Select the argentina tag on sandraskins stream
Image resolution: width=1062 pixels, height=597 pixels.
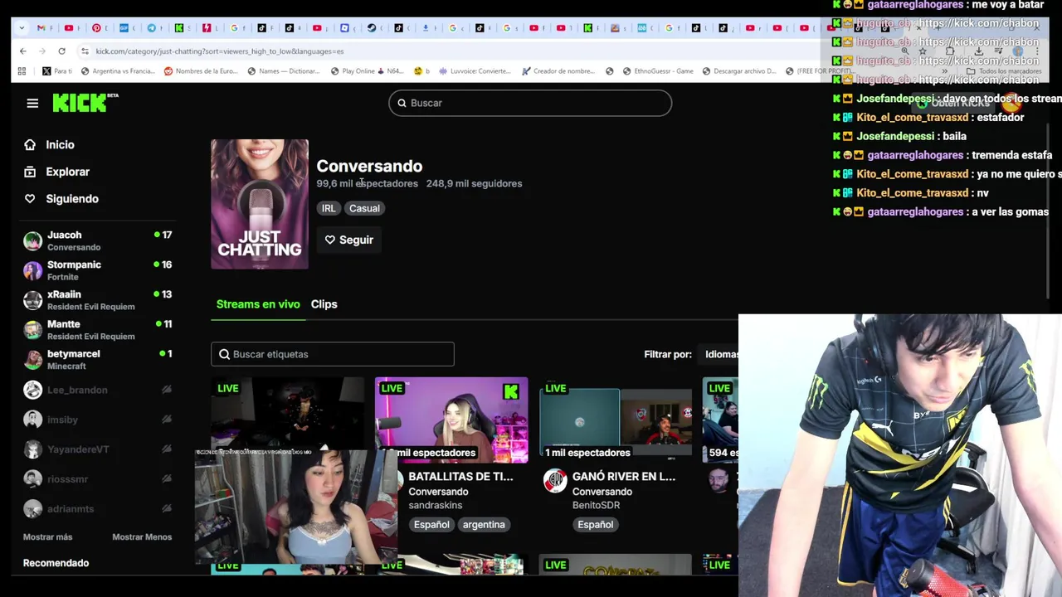point(484,525)
